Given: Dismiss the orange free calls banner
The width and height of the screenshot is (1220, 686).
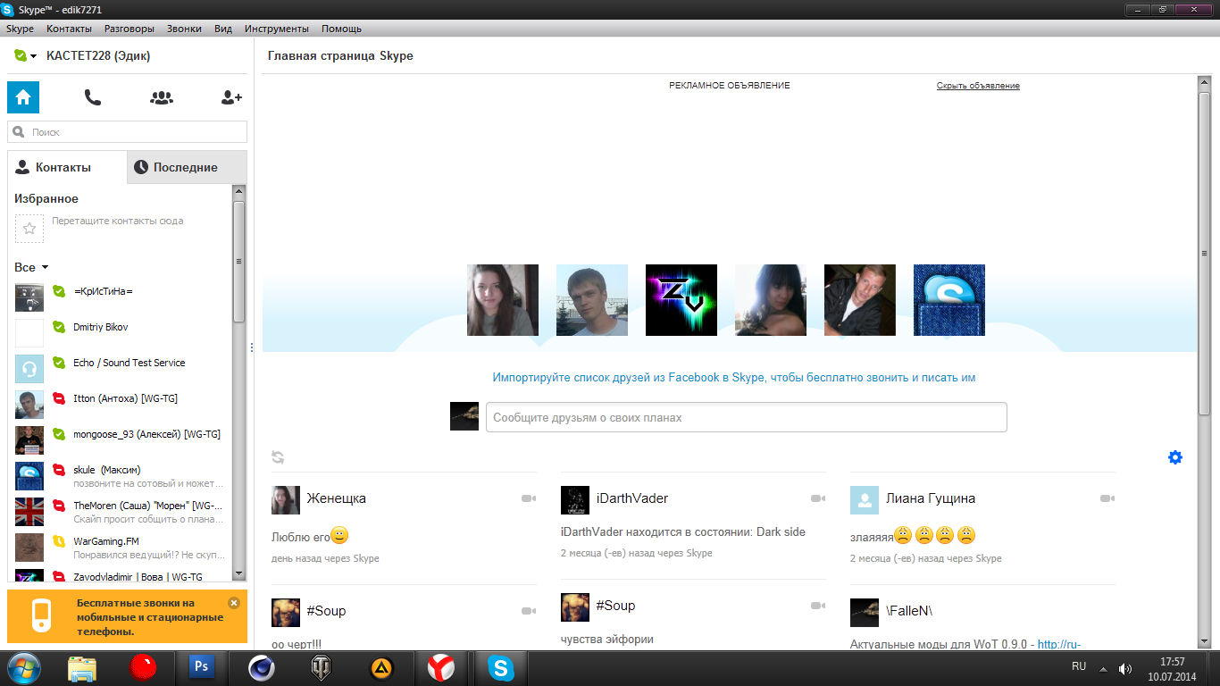Looking at the screenshot, I should point(234,603).
